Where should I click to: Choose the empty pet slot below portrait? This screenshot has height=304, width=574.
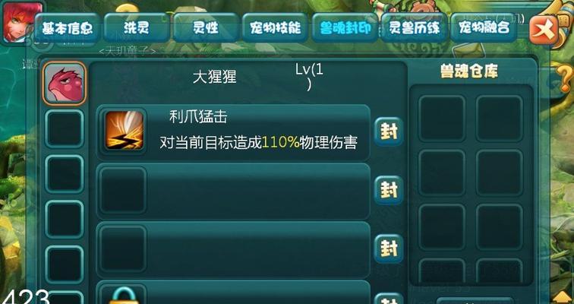coord(65,128)
